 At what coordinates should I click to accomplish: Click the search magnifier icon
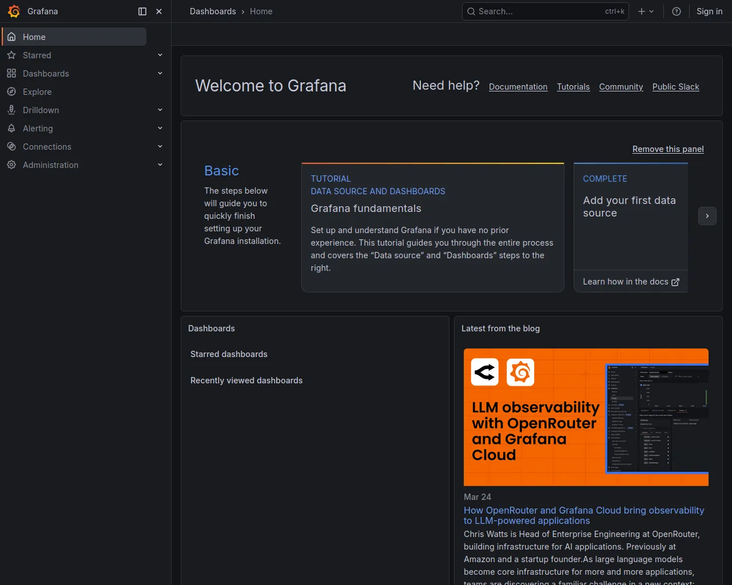tap(471, 11)
